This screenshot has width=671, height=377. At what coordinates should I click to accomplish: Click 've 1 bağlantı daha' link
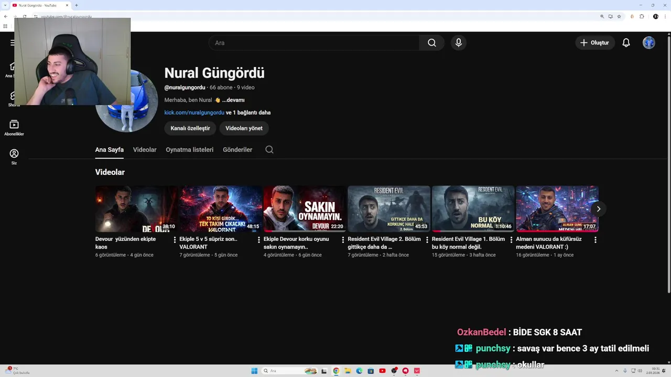[248, 113]
